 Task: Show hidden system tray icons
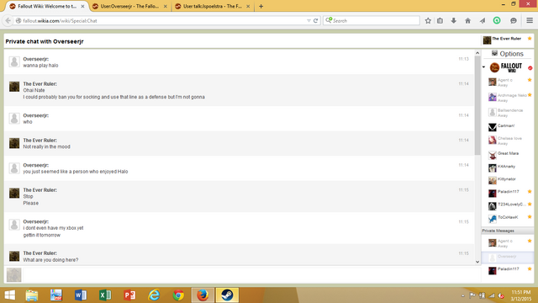click(463, 295)
